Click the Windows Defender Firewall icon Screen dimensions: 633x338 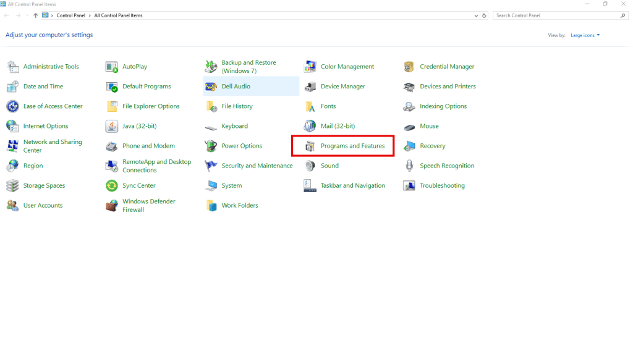tap(111, 206)
